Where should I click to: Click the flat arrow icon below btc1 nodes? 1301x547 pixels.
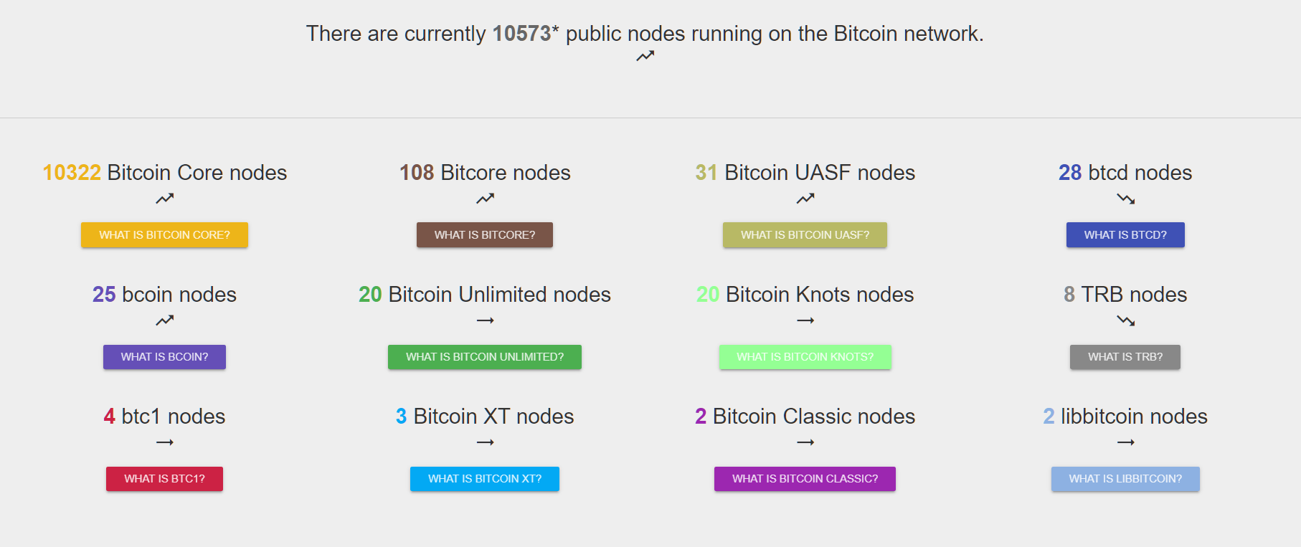click(x=164, y=442)
